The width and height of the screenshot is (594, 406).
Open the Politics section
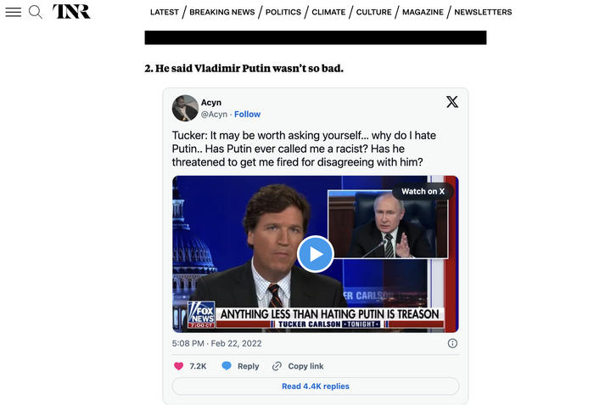[283, 12]
